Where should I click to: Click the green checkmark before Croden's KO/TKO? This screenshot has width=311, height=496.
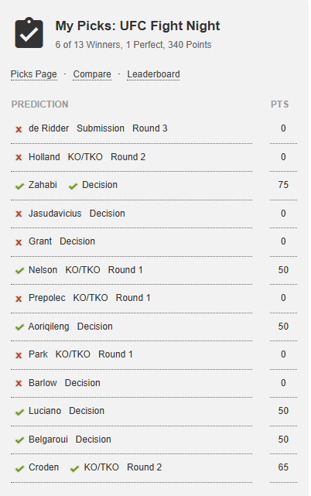tap(75, 468)
